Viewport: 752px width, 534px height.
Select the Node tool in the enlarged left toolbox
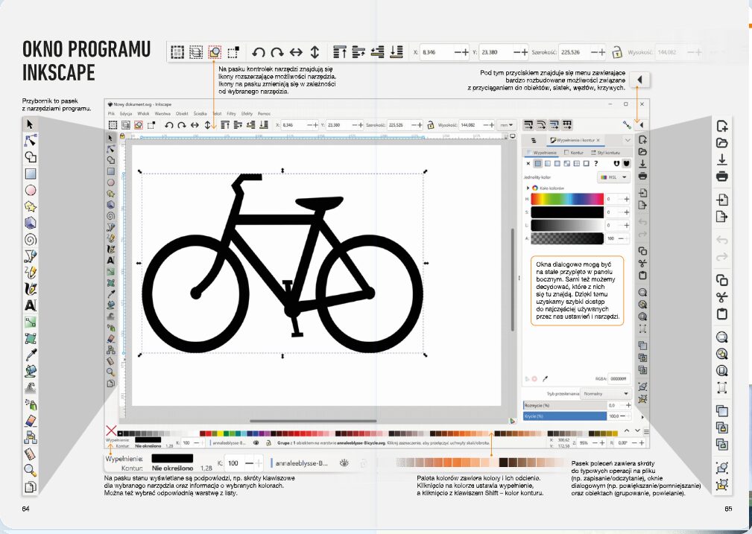(31, 140)
